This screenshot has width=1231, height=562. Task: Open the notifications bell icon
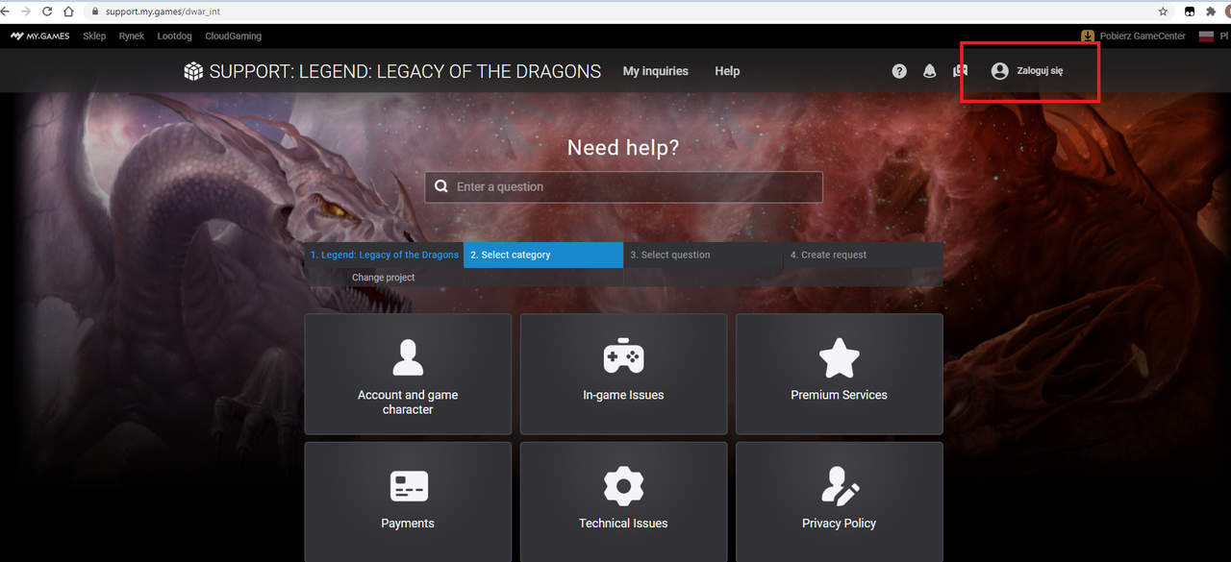click(929, 71)
